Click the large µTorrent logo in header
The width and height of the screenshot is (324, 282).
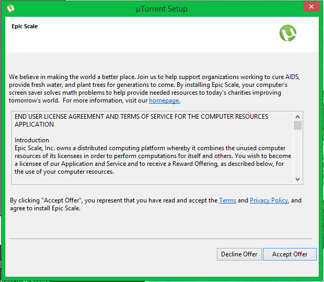(x=288, y=33)
